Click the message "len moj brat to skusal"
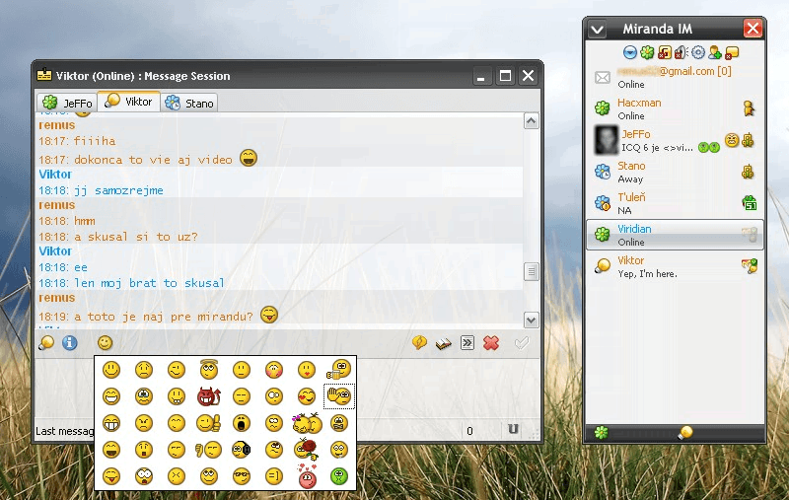The width and height of the screenshot is (789, 500). (149, 283)
